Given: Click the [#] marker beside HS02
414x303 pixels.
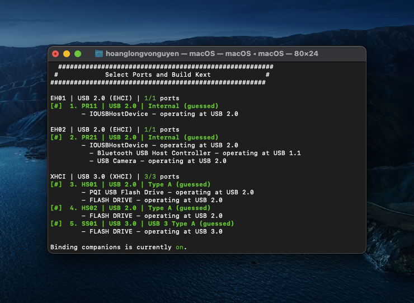Looking at the screenshot, I should point(56,208).
